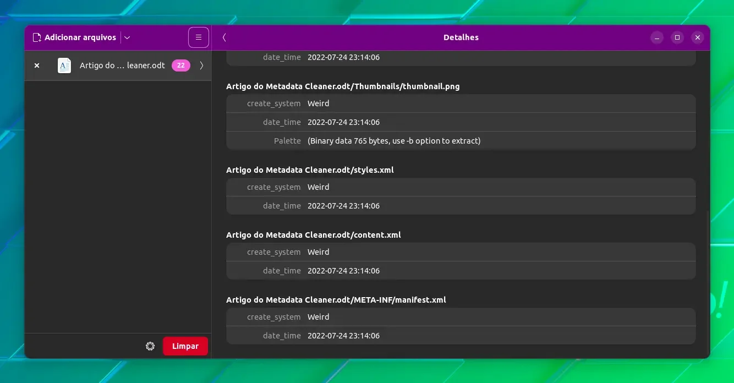This screenshot has width=734, height=383.
Task: Select the content.xml section heading
Action: (x=314, y=235)
